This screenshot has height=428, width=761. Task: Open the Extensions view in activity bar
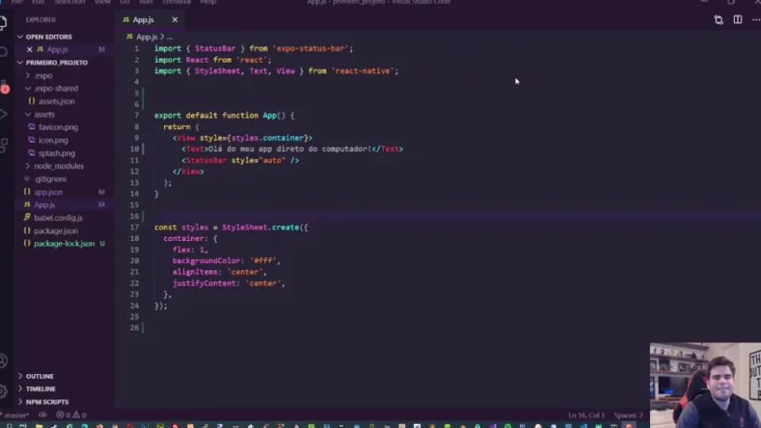click(3, 144)
